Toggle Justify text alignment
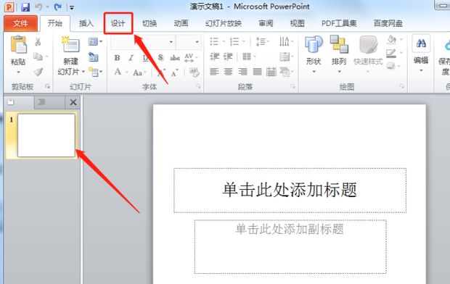This screenshot has width=450, height=284. [x=257, y=72]
